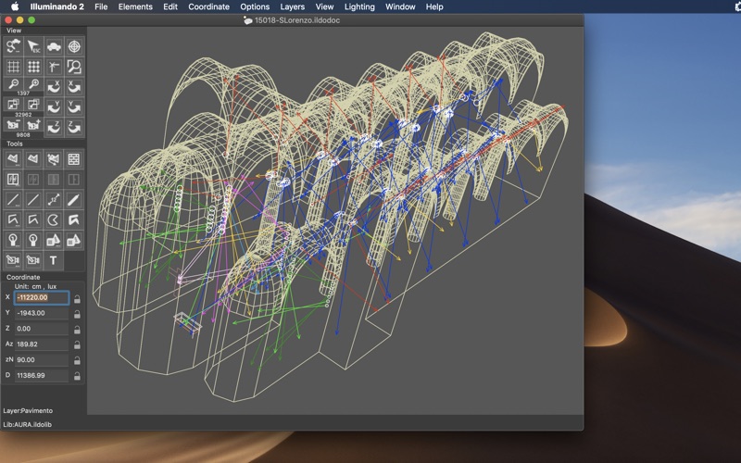The width and height of the screenshot is (741, 463).
Task: Click the axes origin icon
Action: [54, 67]
